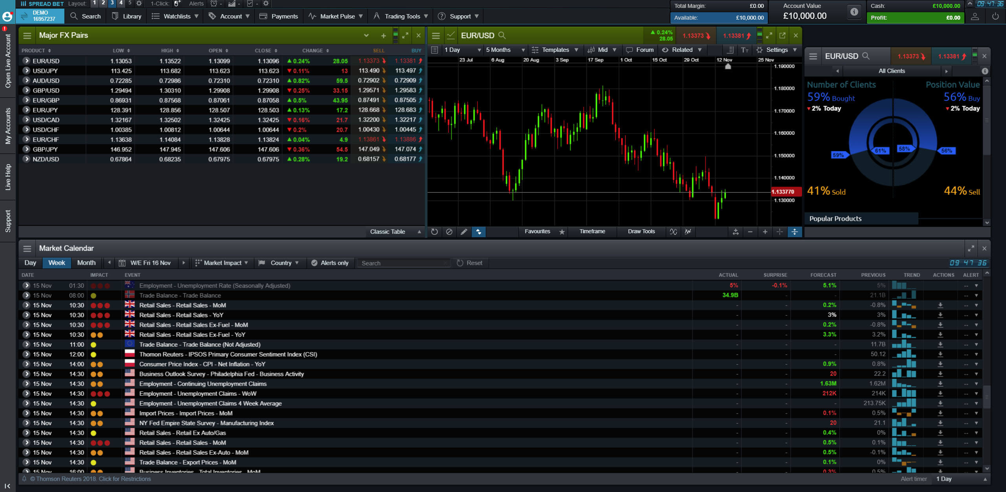
Task: Open the user profile avatar icon
Action: (x=7, y=16)
